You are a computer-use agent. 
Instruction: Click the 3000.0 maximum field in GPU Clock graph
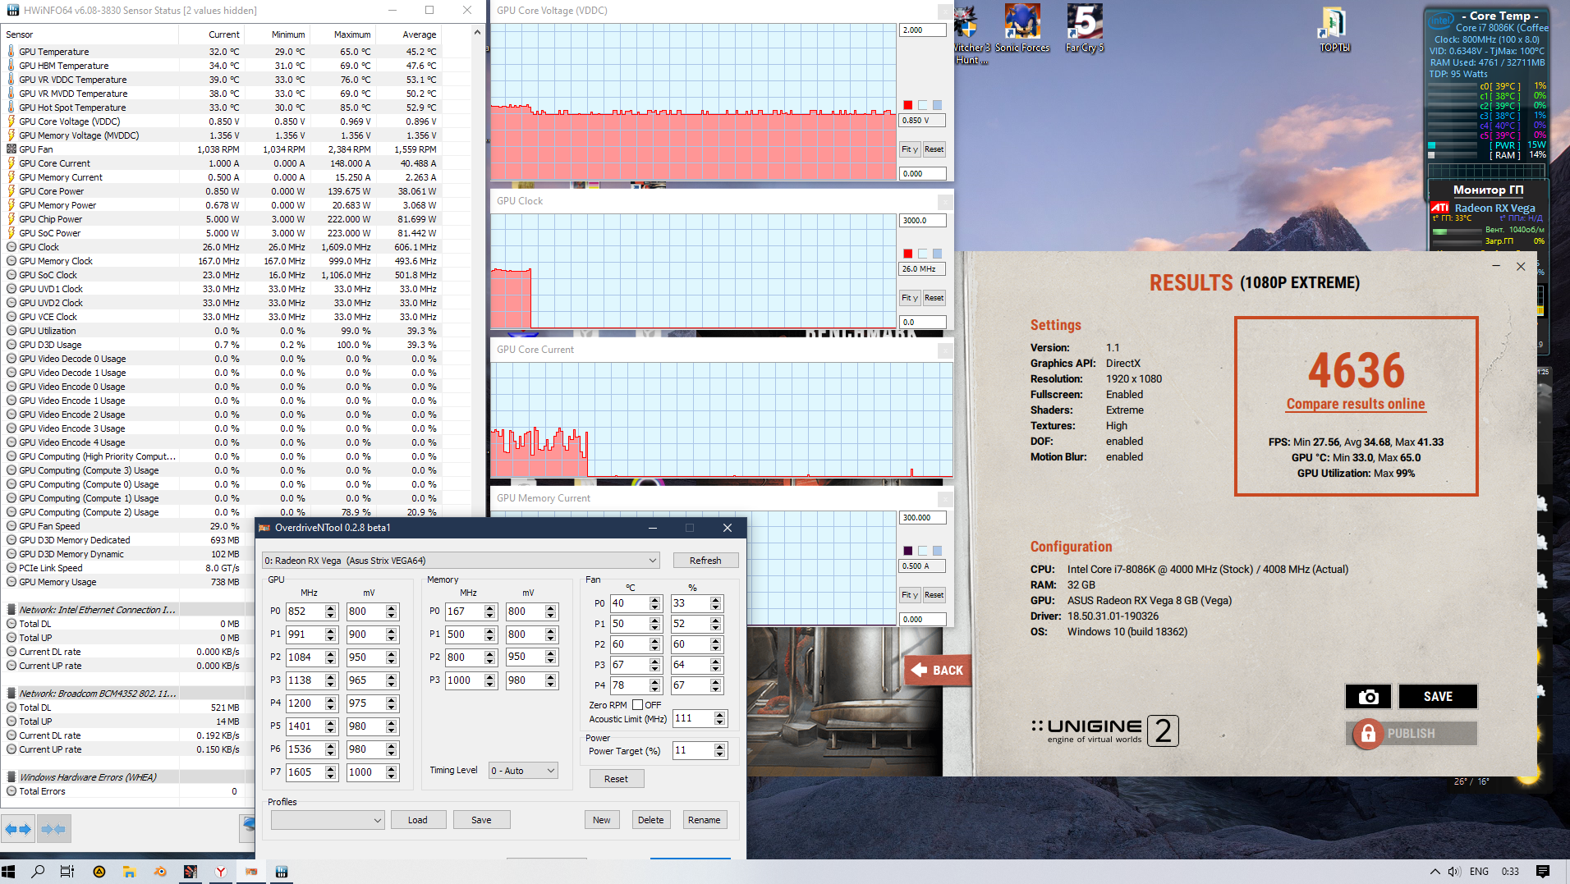(x=923, y=221)
